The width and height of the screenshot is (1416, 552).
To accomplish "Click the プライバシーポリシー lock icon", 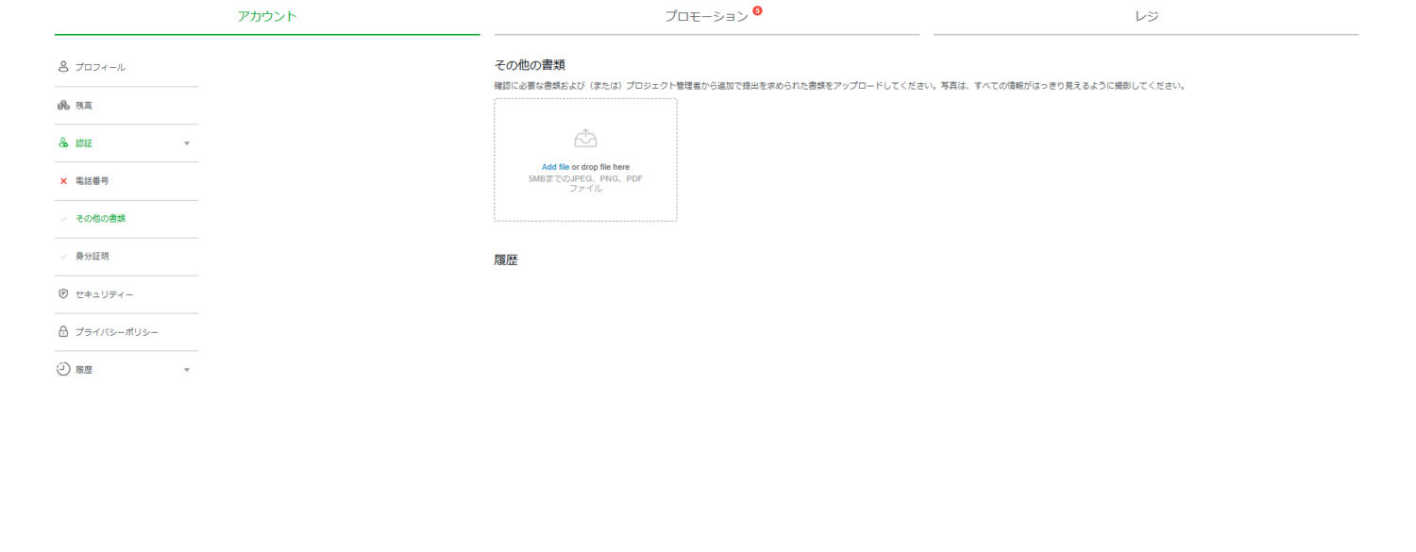I will click(63, 331).
